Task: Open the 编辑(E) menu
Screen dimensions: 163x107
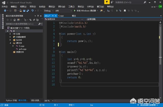Action: [14, 7]
